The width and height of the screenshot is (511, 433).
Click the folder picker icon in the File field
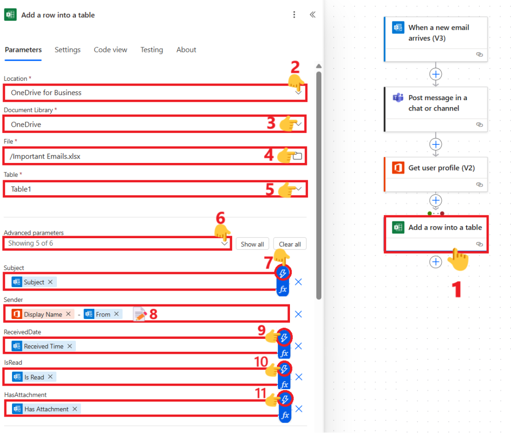pos(297,156)
